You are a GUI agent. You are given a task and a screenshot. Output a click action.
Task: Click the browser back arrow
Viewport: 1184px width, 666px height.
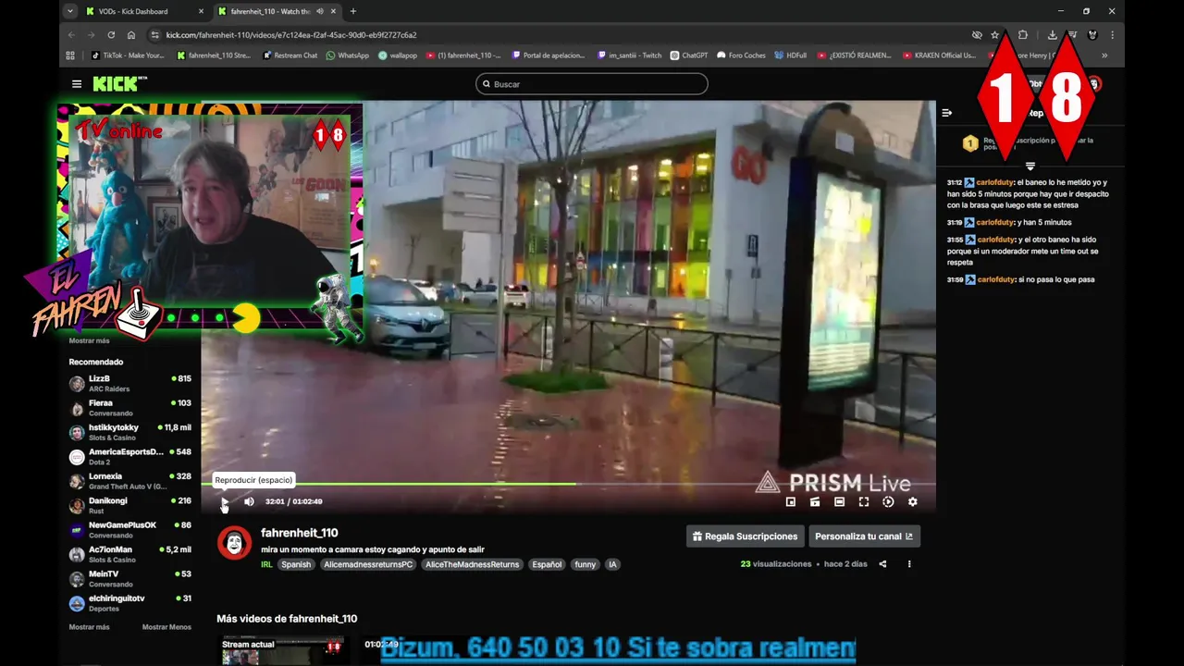(x=71, y=35)
